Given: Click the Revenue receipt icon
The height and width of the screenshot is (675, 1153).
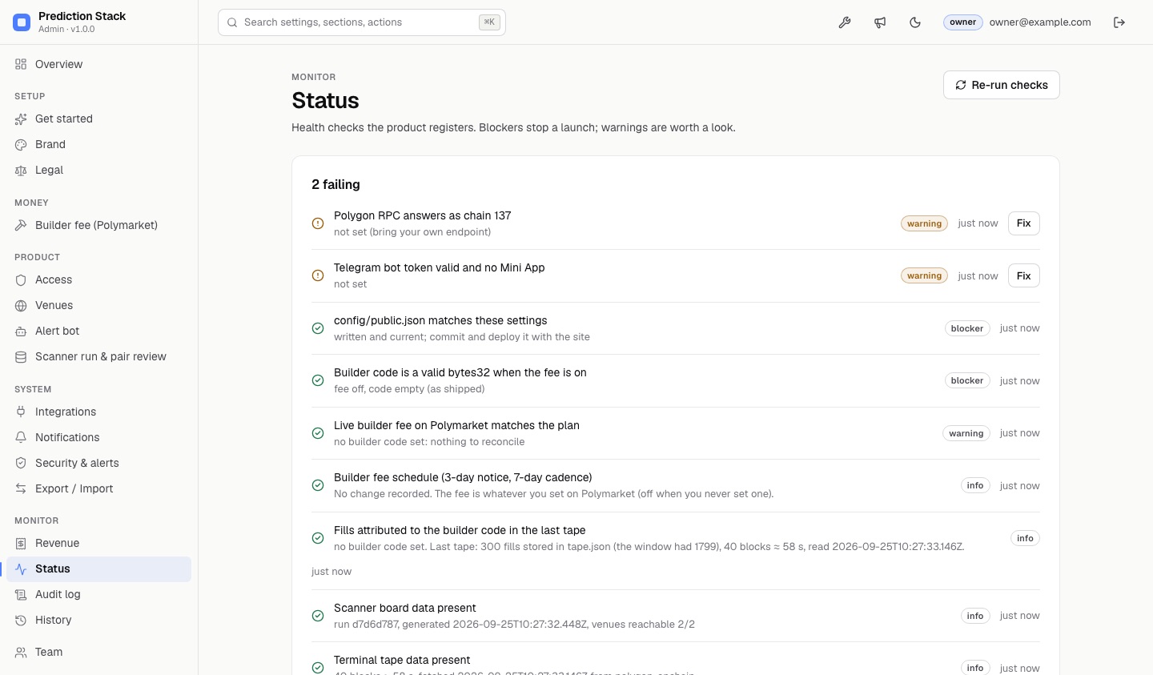Looking at the screenshot, I should tap(21, 543).
